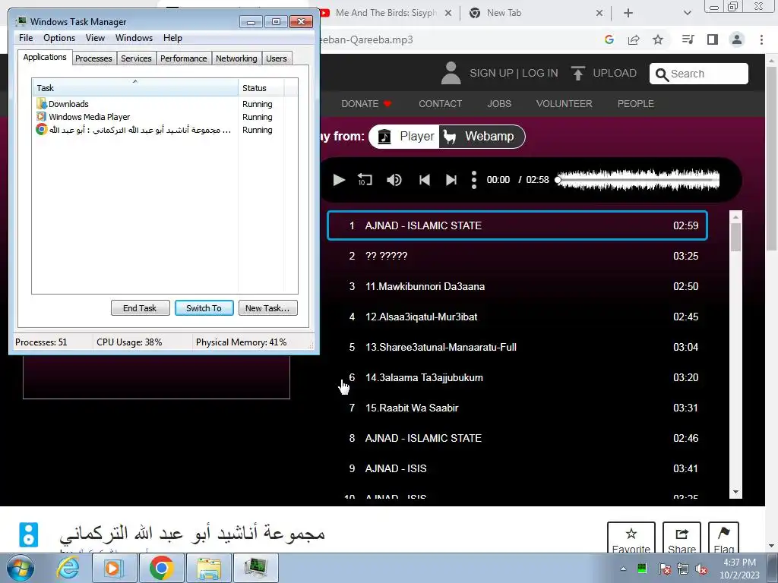This screenshot has height=583, width=778.
Task: Sort the list by Task column header
Action: (135, 88)
